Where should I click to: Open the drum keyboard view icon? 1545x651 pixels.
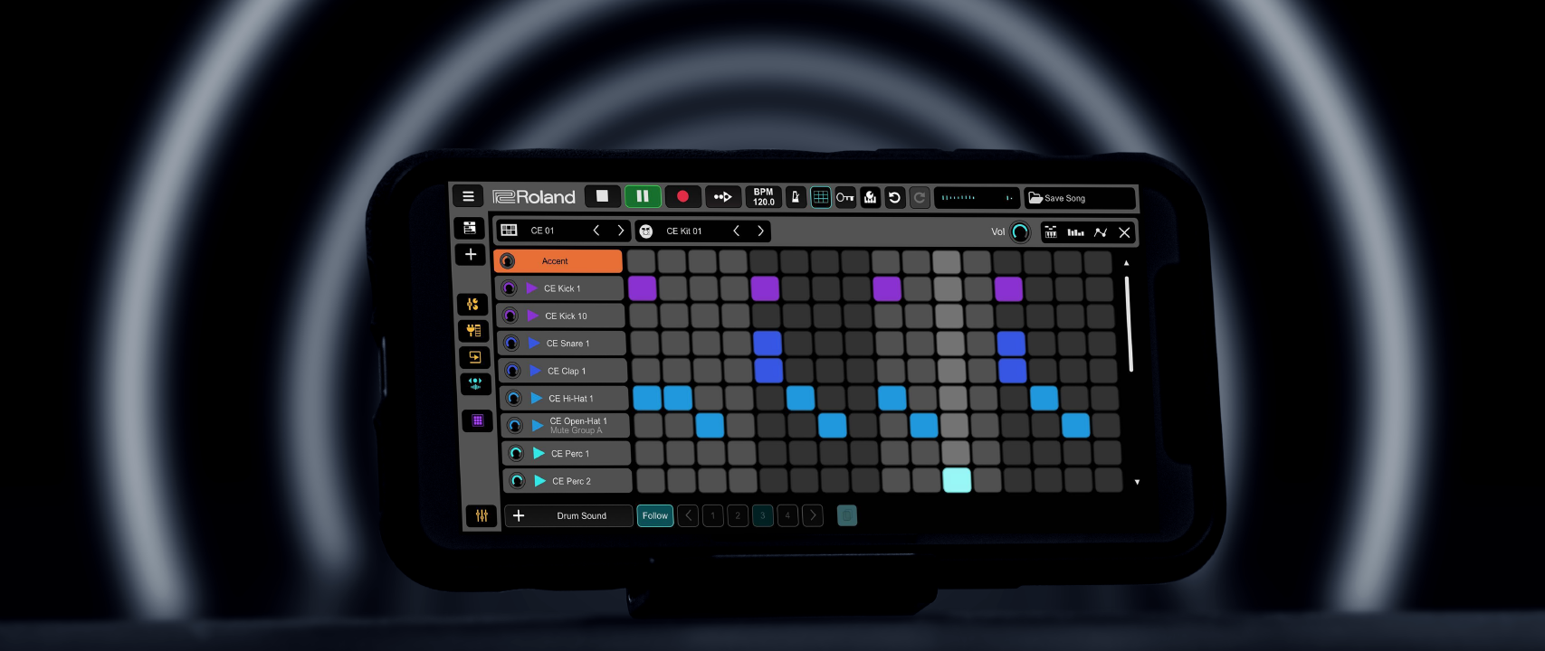(x=1051, y=232)
